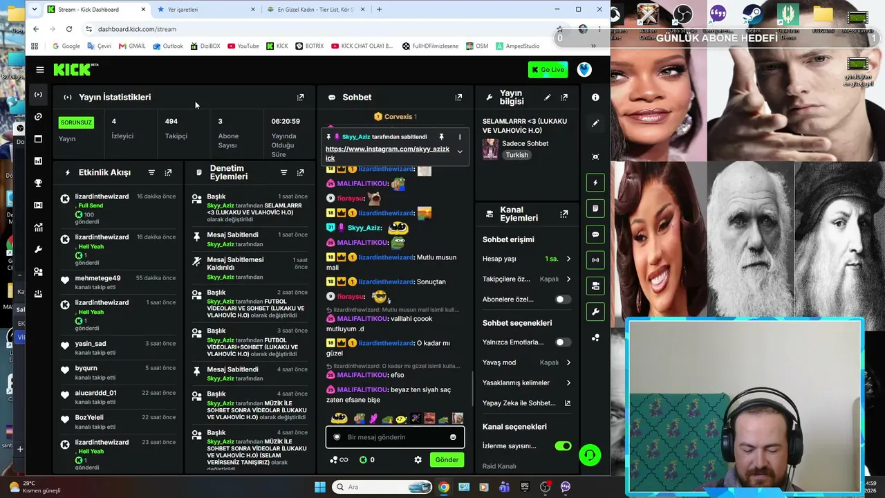Screen dimensions: 885x498
Task: Open the wrench icon in the left sidebar
Action: coord(38,250)
